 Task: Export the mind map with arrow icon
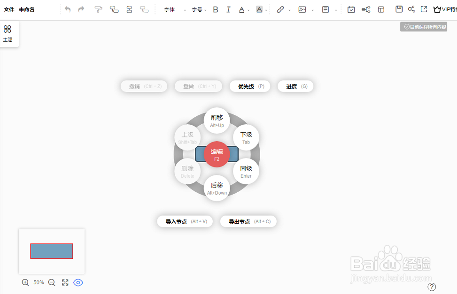click(424, 9)
